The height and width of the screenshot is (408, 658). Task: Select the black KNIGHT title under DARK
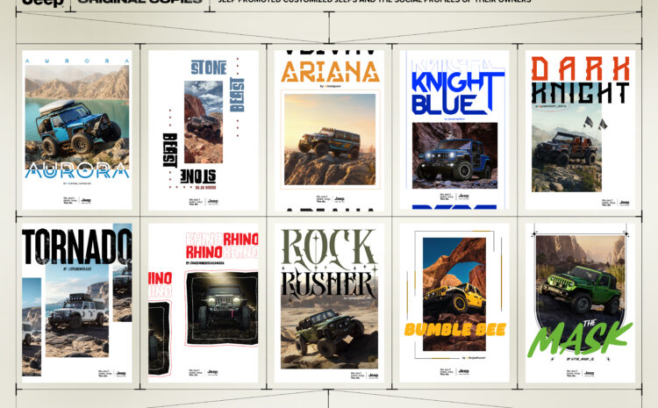[x=581, y=93]
